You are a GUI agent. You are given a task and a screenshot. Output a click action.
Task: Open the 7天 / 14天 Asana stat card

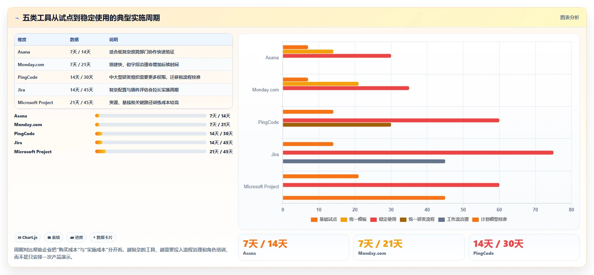click(x=294, y=247)
